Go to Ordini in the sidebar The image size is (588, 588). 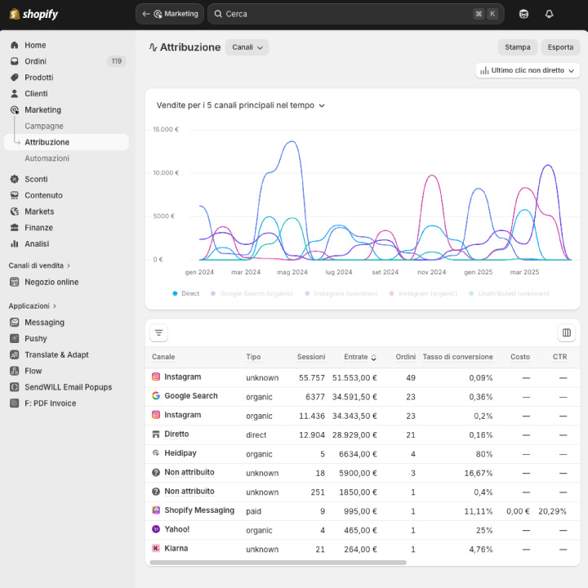click(35, 61)
